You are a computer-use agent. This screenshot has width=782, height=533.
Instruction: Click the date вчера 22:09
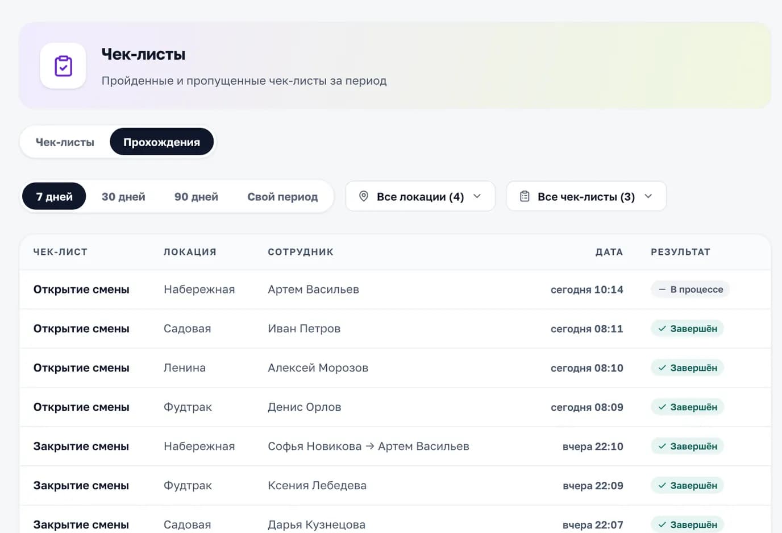(593, 486)
